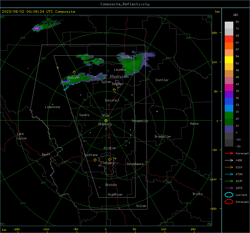This screenshot has height=233, width=250.
Task: Click the ThreeHills label
Action: tap(140, 121)
